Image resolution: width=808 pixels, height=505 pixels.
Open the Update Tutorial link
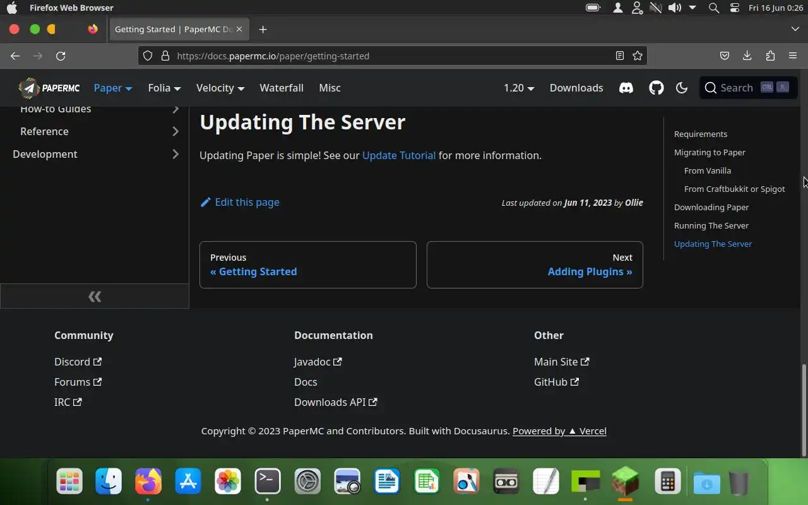[399, 155]
